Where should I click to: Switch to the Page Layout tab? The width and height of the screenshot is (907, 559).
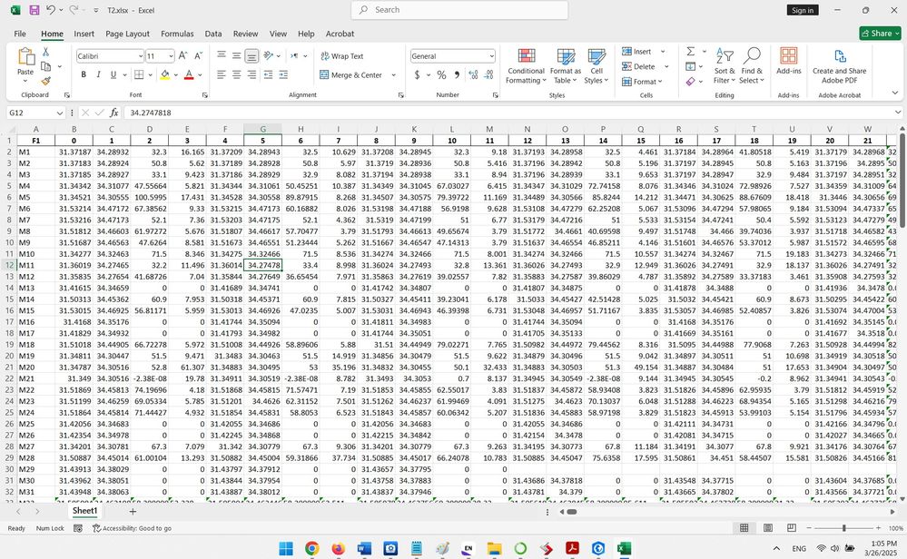pos(127,34)
